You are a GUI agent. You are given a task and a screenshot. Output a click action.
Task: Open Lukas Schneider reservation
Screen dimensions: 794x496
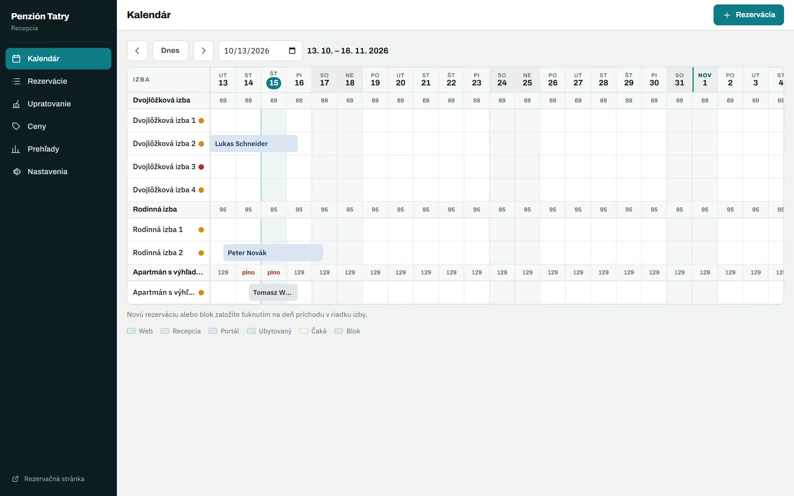click(254, 144)
